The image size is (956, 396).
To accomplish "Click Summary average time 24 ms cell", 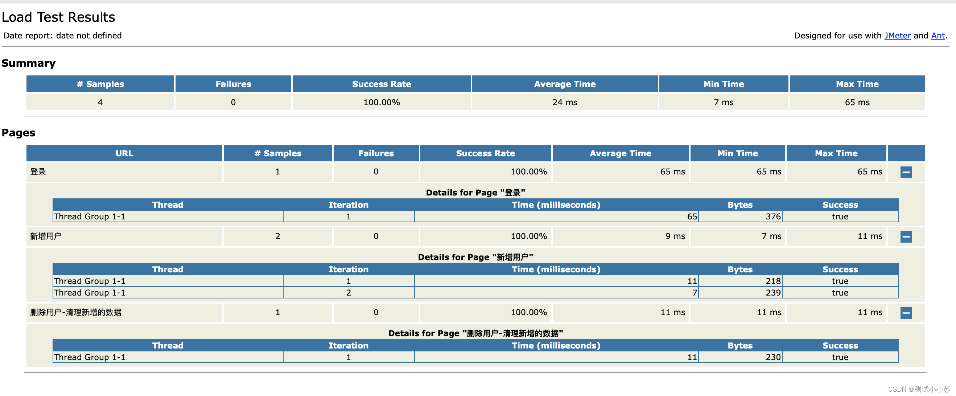I will [564, 102].
